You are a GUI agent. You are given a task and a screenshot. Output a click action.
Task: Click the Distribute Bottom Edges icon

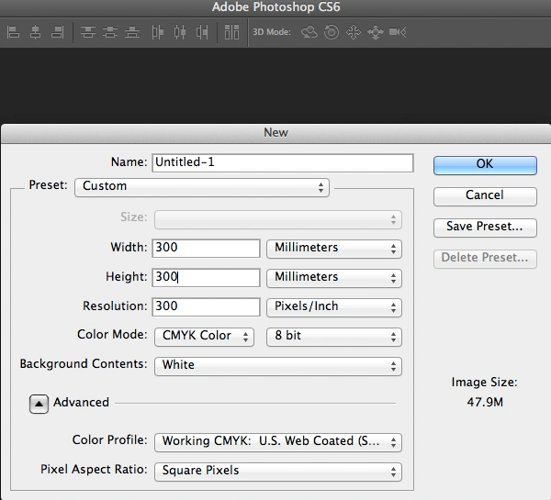coord(132,32)
